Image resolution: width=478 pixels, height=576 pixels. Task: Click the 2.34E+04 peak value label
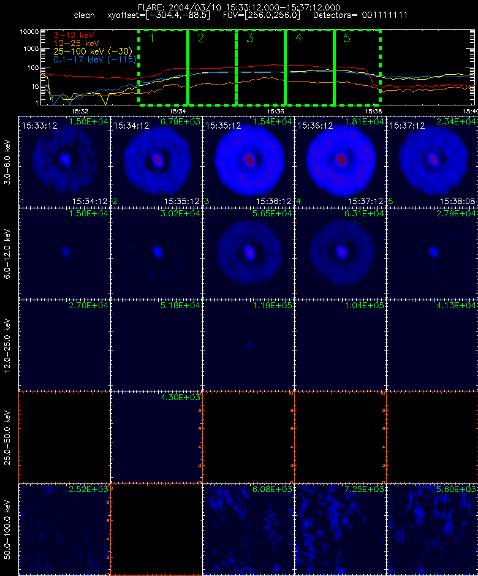(x=456, y=121)
